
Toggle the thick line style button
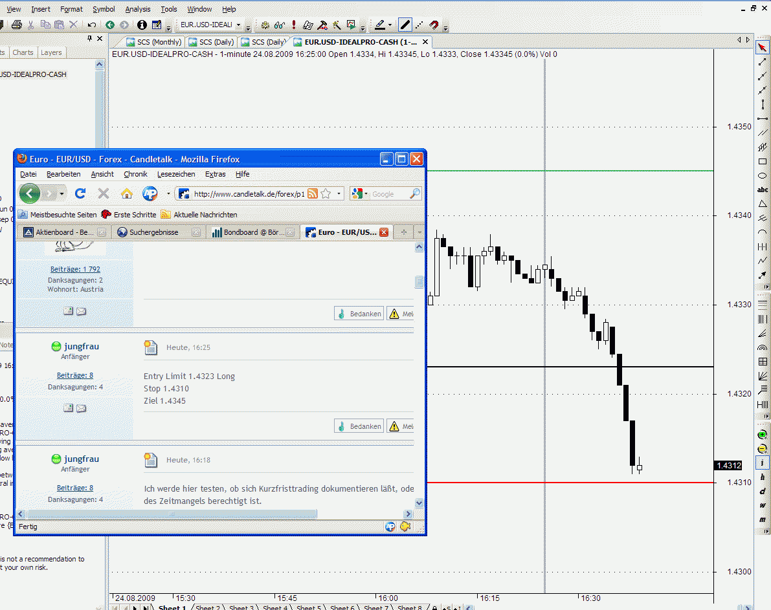pyautogui.click(x=405, y=25)
